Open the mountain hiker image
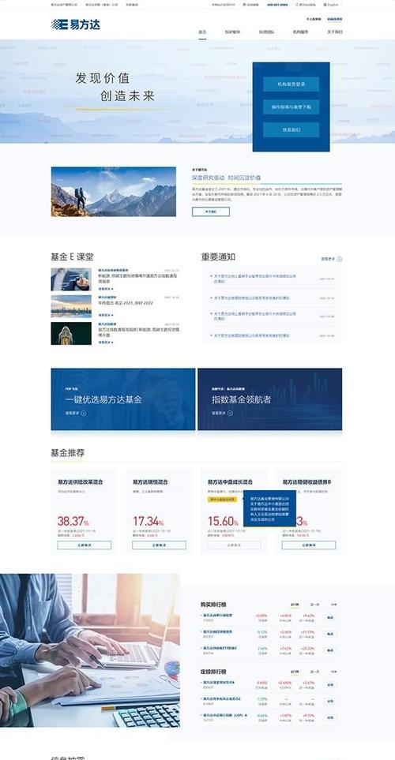The image size is (395, 760). [114, 192]
